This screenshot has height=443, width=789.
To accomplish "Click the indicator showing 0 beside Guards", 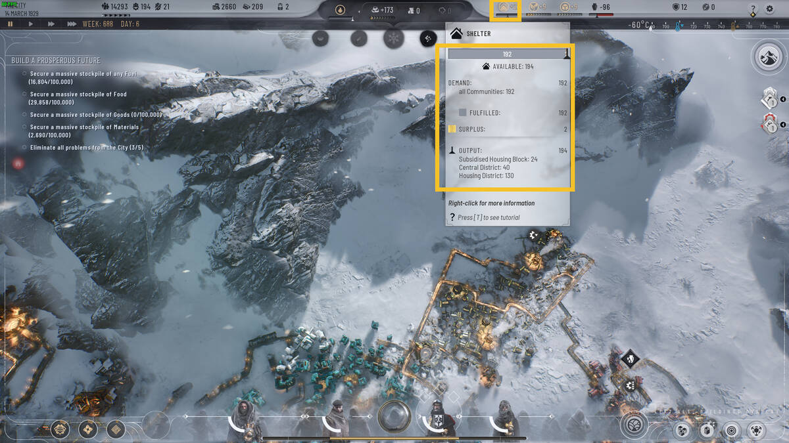I will (708, 7).
